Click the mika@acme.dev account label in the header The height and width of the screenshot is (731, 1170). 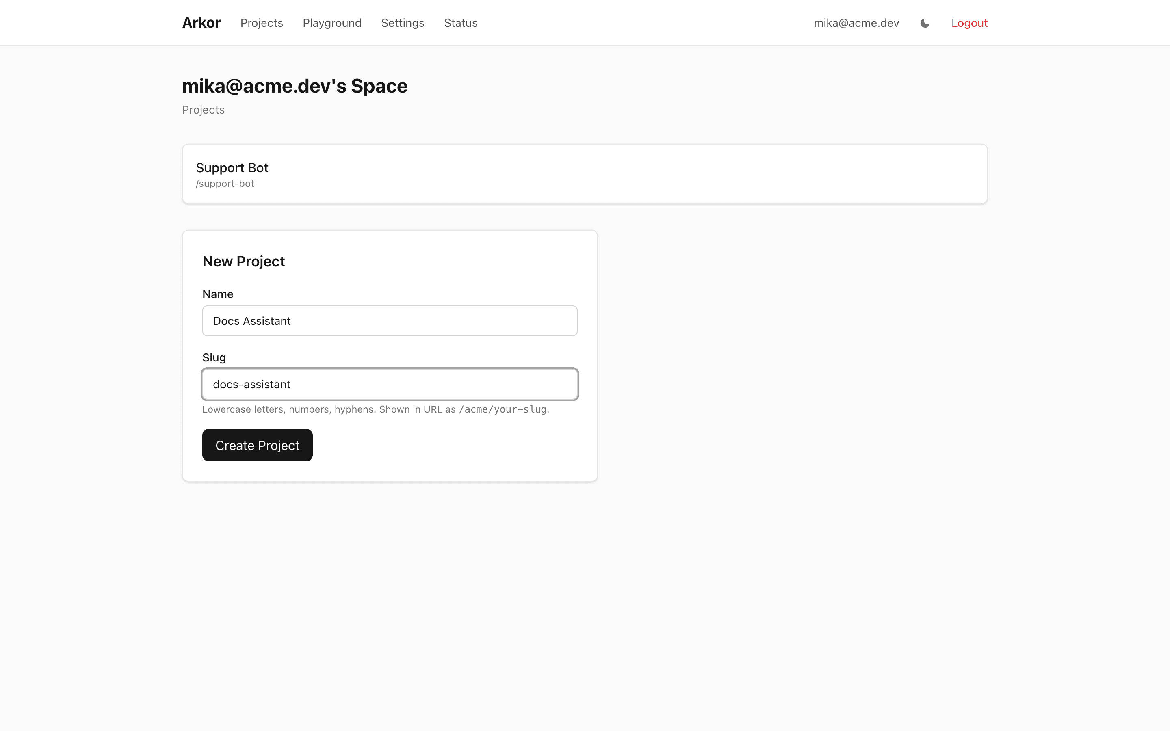pyautogui.click(x=856, y=23)
